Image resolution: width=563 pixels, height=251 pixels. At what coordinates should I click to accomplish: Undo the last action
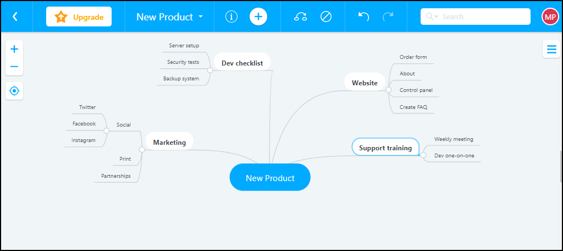[x=364, y=17]
